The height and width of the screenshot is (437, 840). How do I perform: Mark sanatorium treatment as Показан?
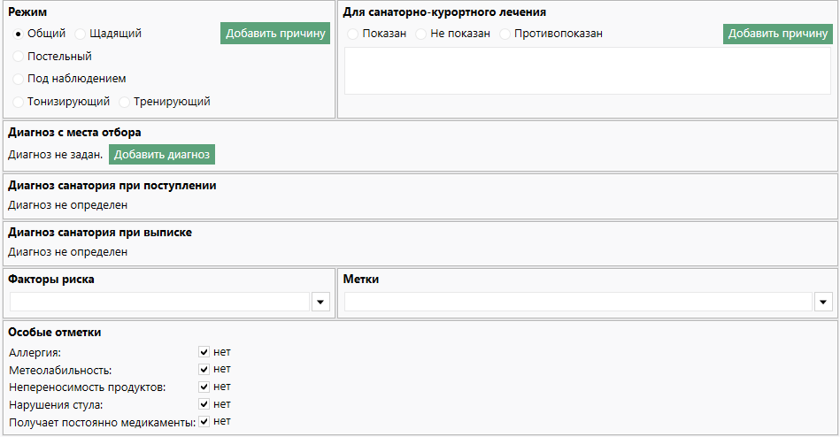(353, 34)
